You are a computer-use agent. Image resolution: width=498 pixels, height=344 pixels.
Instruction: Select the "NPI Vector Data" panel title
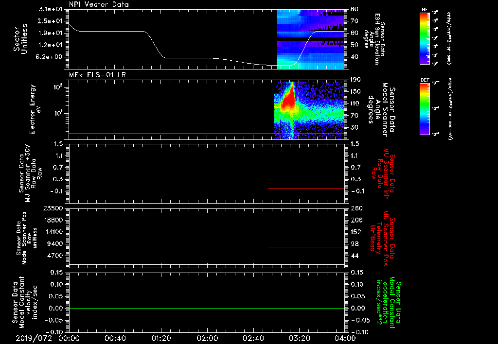[99, 4]
